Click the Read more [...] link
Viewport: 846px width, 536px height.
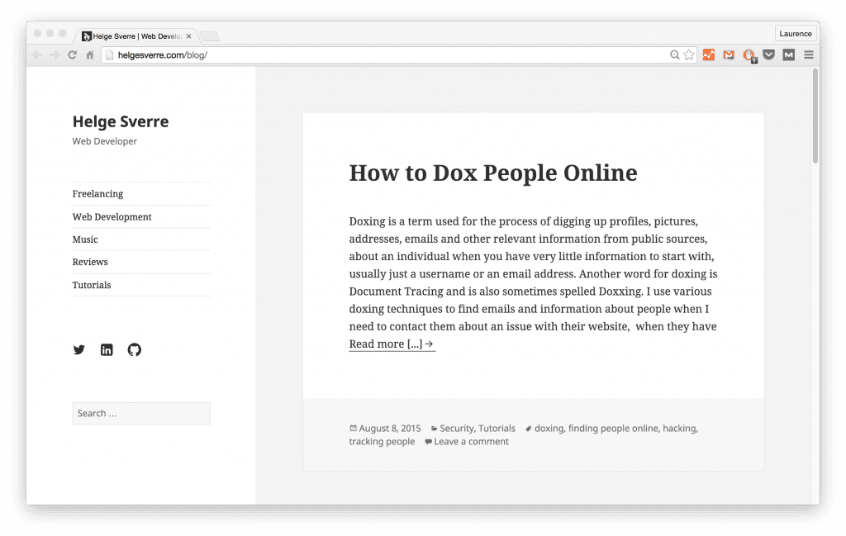click(392, 344)
